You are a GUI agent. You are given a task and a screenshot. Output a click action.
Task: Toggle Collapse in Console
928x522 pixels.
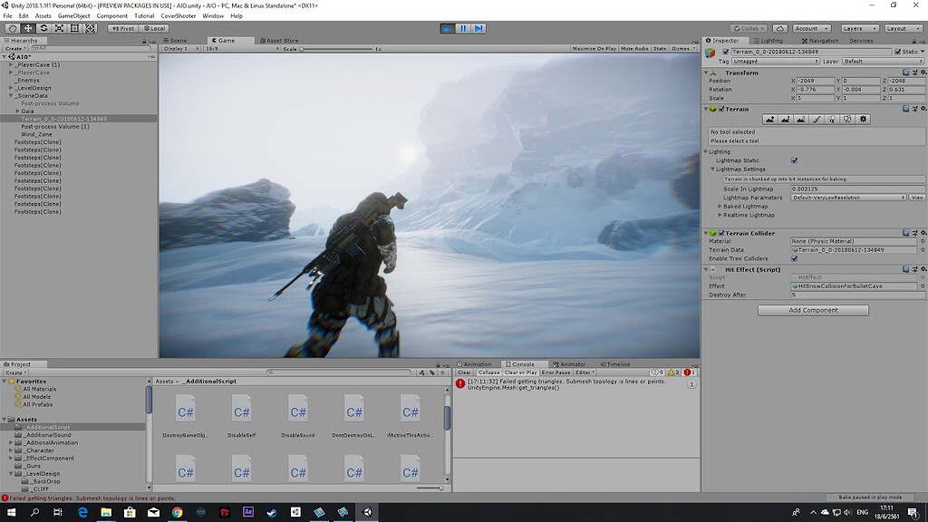488,372
